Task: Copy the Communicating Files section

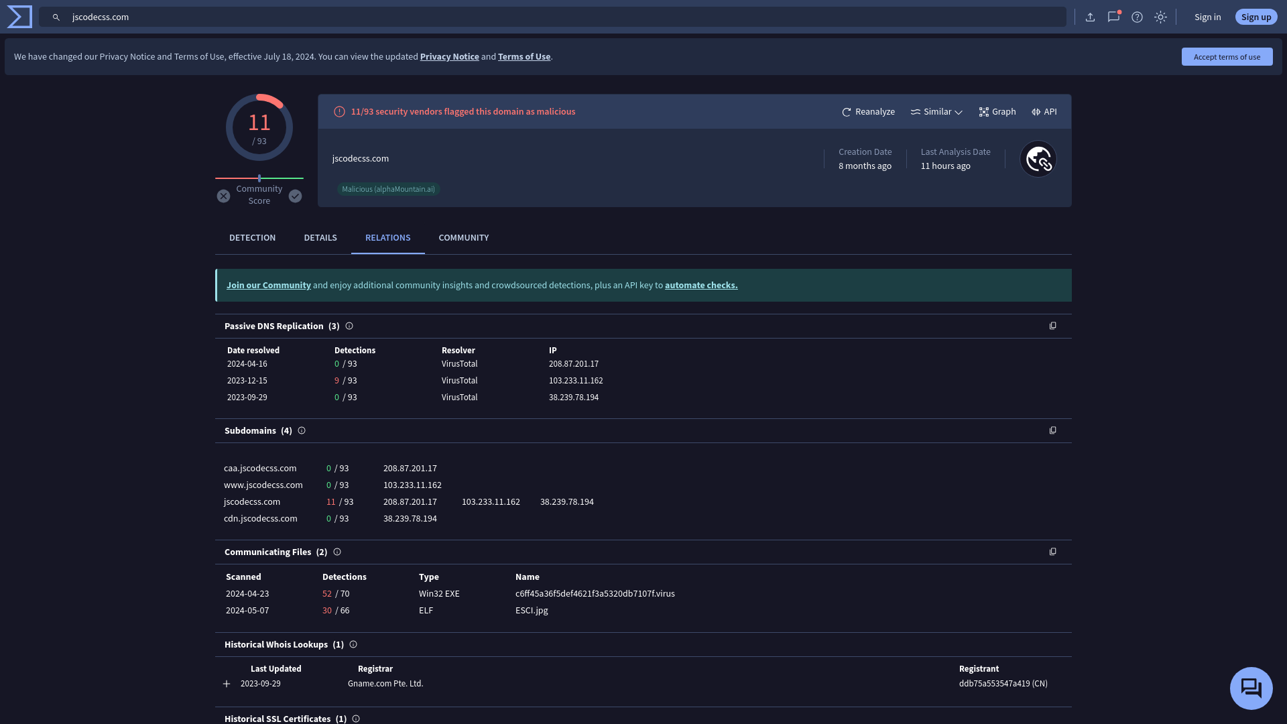Action: tap(1053, 552)
